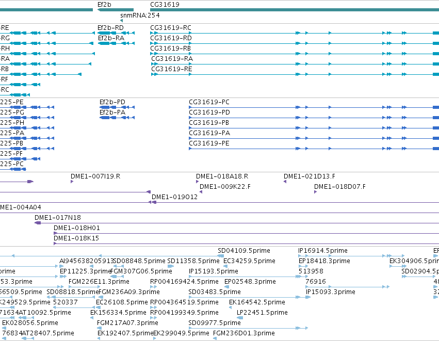439x341 pixels.
Task: Click the EP02548.3prime EST label
Action: pos(250,282)
